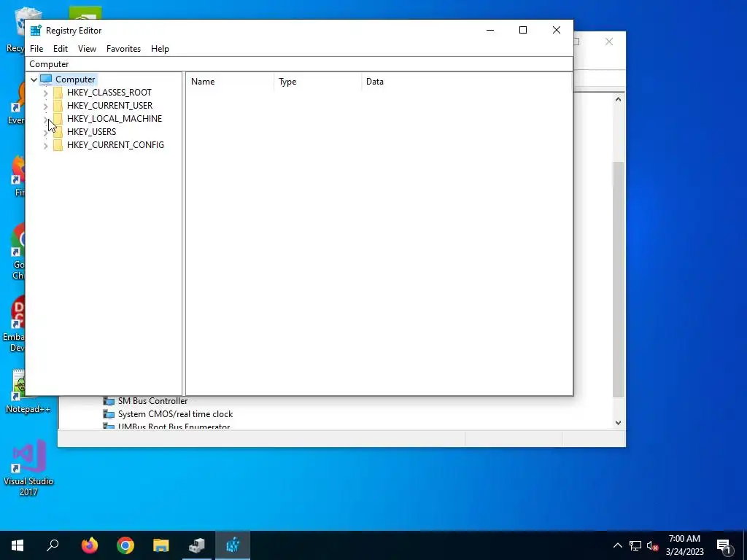
Task: Collapse the Computer root node
Action: coord(34,79)
